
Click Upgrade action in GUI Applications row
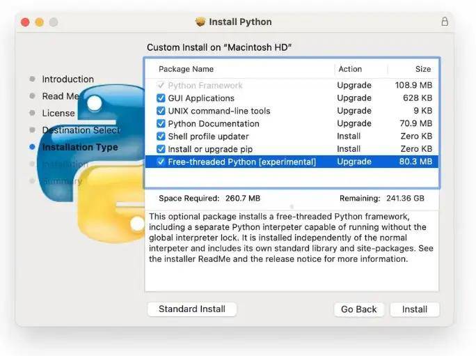click(x=354, y=98)
